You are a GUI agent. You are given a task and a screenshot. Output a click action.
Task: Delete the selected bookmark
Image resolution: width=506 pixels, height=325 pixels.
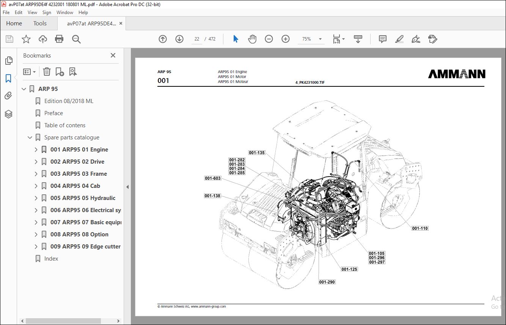pyautogui.click(x=47, y=72)
